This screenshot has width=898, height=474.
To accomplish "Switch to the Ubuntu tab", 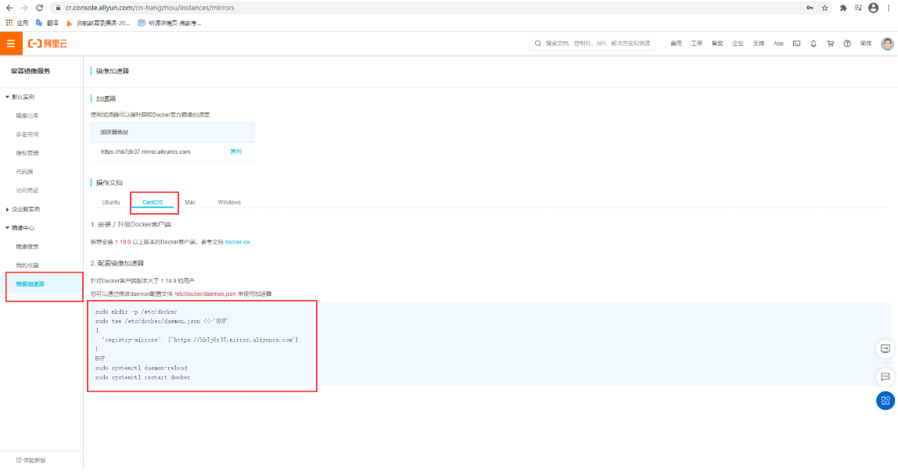I will tap(111, 202).
